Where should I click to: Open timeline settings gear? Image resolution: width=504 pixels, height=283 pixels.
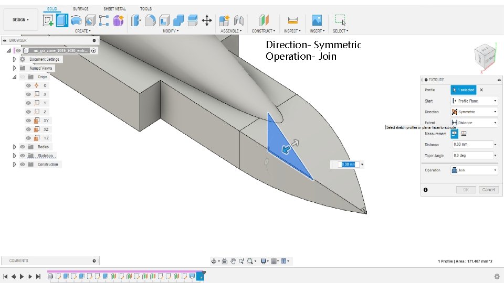point(497,276)
